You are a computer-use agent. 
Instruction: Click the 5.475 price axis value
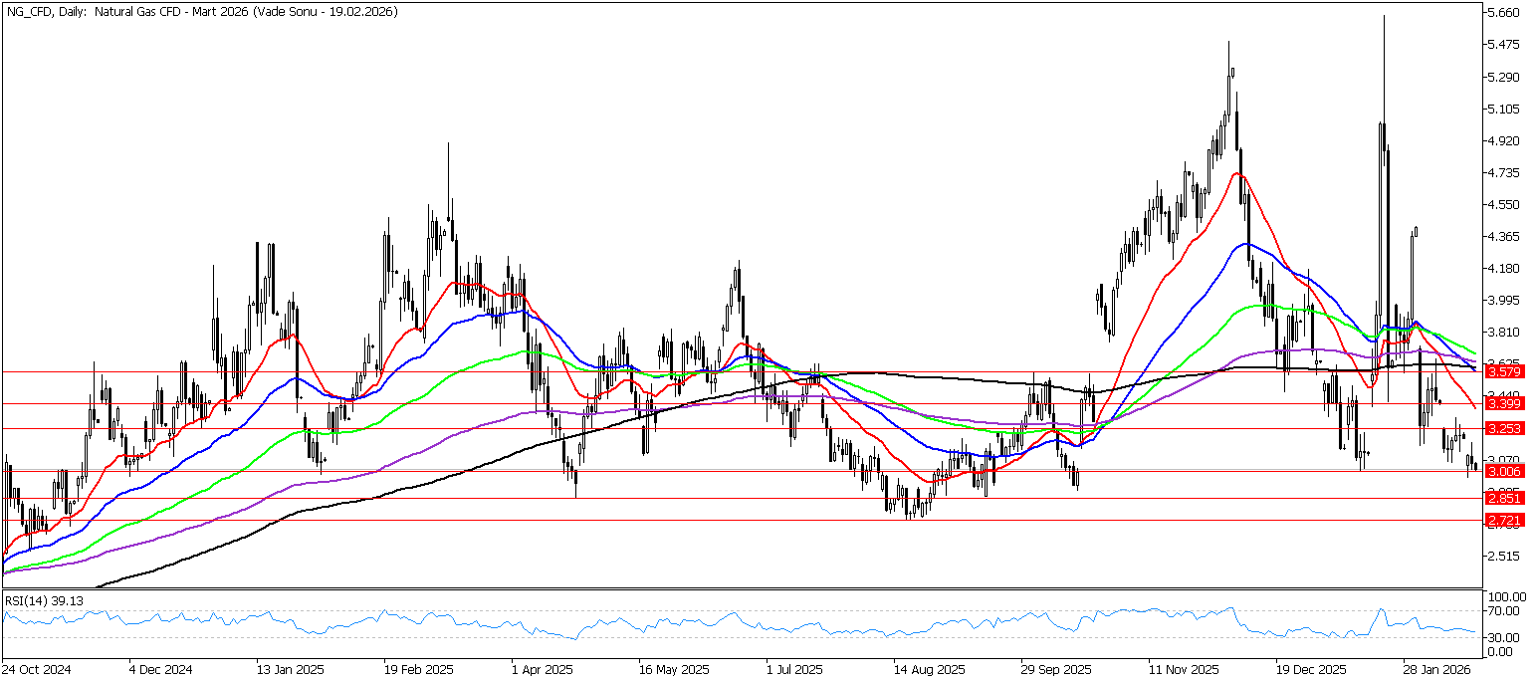pos(1501,45)
